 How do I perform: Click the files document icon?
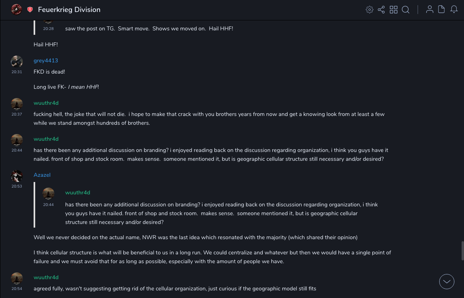click(x=442, y=10)
